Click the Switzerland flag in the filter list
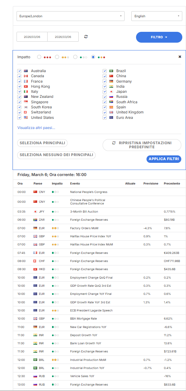 [x=26, y=112]
